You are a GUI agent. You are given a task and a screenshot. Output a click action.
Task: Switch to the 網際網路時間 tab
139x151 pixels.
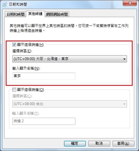pyautogui.click(x=57, y=14)
